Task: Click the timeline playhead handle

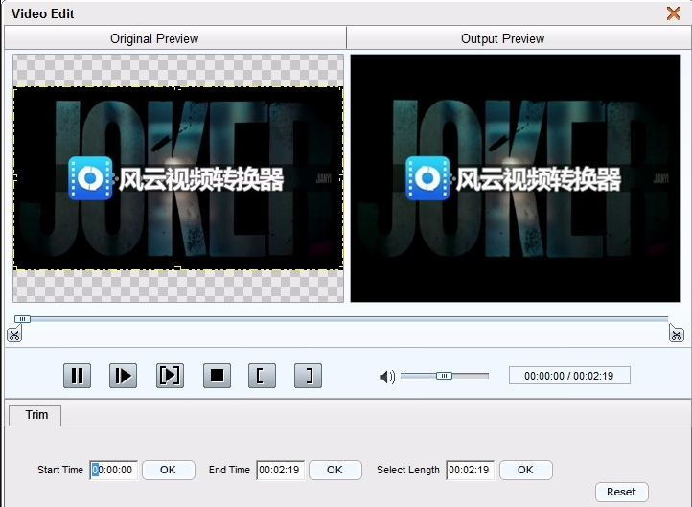Action: [x=22, y=318]
